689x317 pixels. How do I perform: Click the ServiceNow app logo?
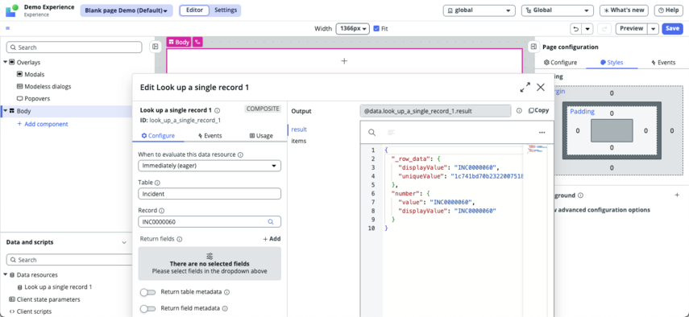coord(12,10)
